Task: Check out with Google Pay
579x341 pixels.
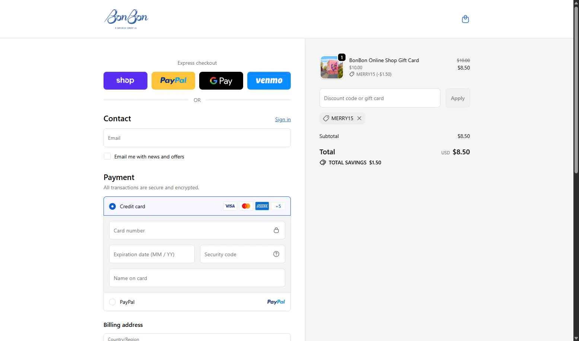Action: tap(221, 81)
